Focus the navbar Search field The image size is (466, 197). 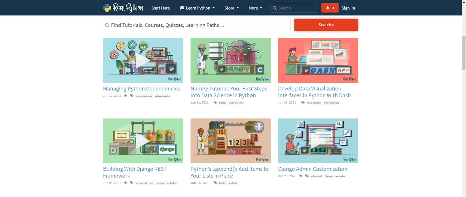click(x=294, y=8)
